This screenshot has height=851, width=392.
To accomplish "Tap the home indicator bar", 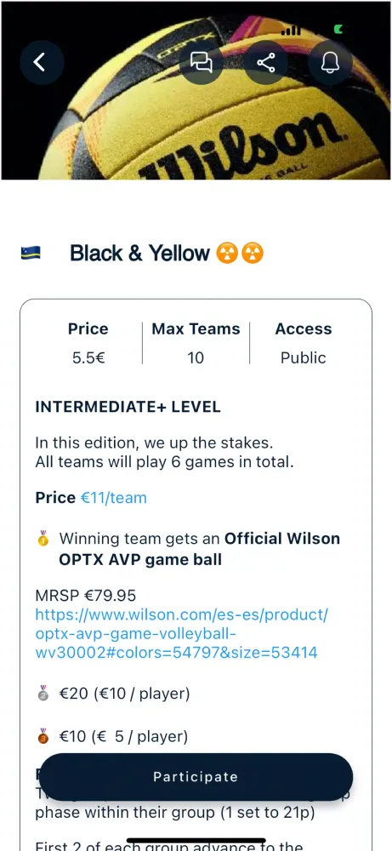I will coord(196,841).
